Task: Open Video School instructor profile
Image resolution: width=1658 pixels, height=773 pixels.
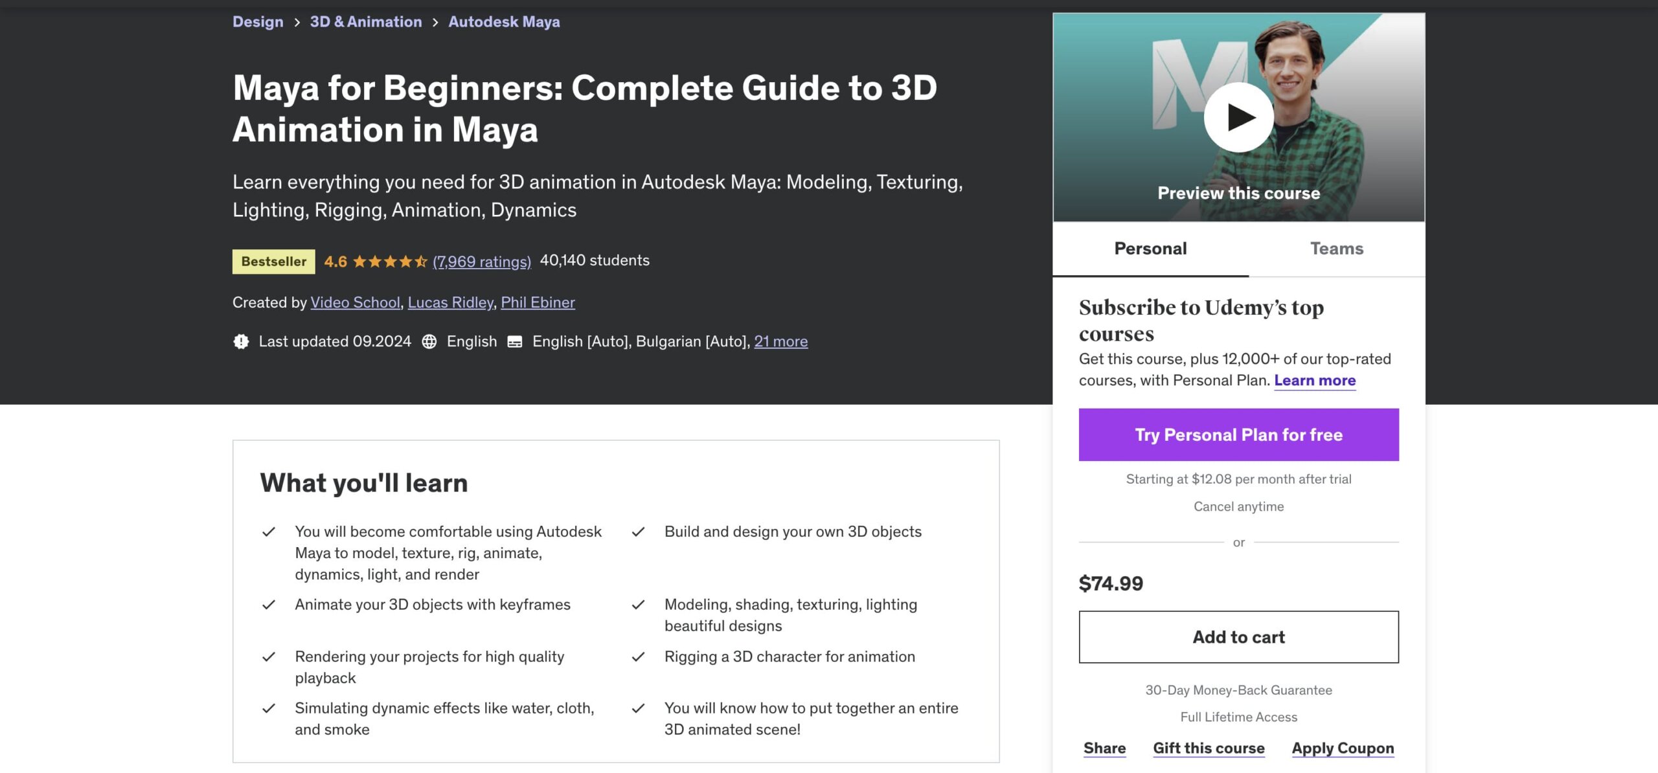Action: (x=356, y=302)
